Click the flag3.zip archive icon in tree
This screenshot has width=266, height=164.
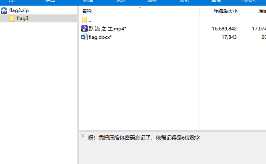(4, 11)
